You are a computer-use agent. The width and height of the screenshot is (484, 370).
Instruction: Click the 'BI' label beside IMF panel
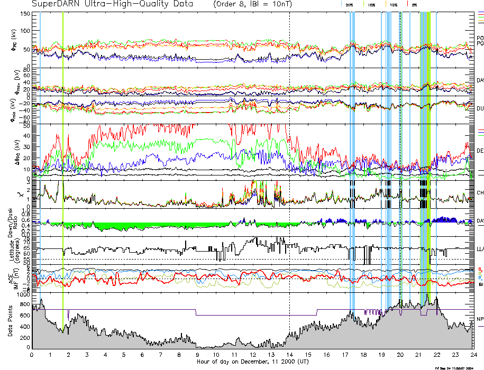481,284
